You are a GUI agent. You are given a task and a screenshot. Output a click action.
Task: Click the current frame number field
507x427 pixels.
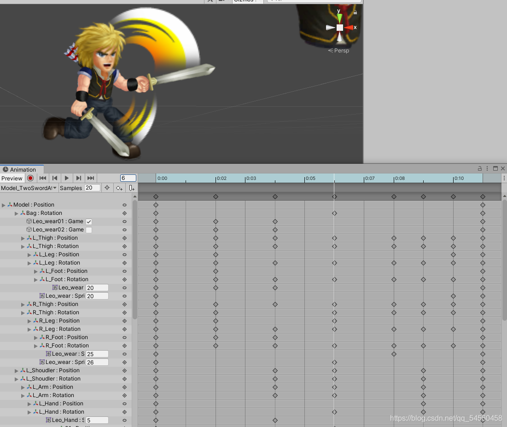(128, 178)
